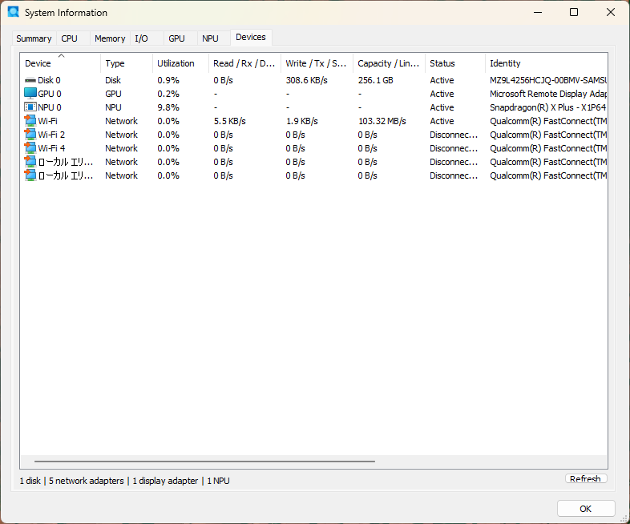Switch to the Summary tab

coord(34,38)
